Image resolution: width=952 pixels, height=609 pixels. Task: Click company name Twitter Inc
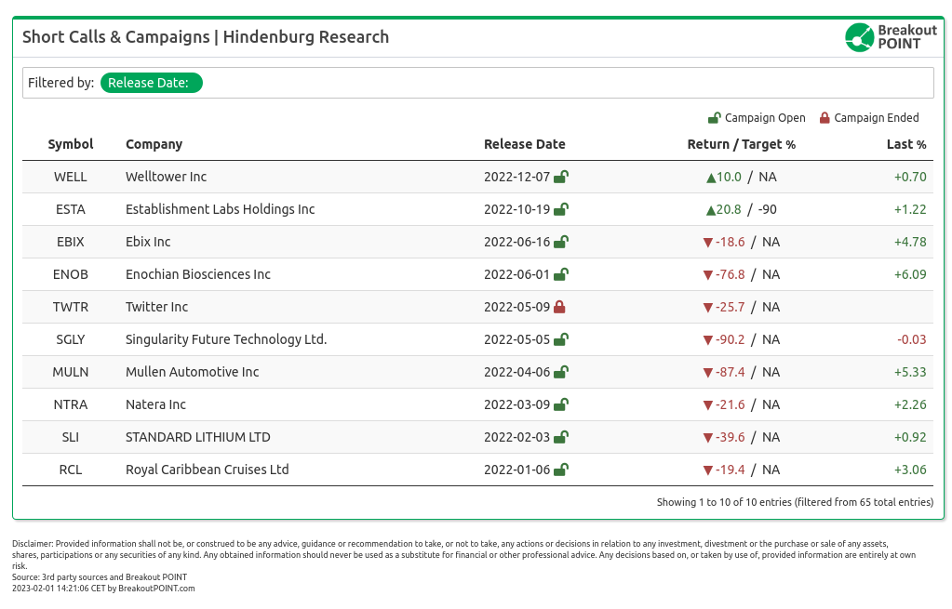[x=156, y=307]
